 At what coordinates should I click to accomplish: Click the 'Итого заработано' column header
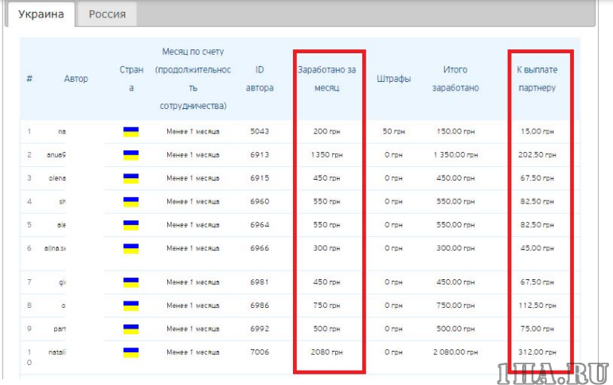pyautogui.click(x=455, y=79)
